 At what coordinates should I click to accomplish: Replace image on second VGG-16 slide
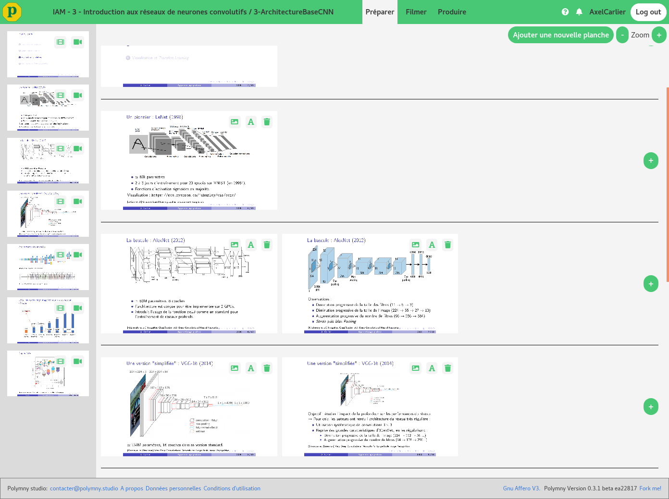pyautogui.click(x=416, y=368)
